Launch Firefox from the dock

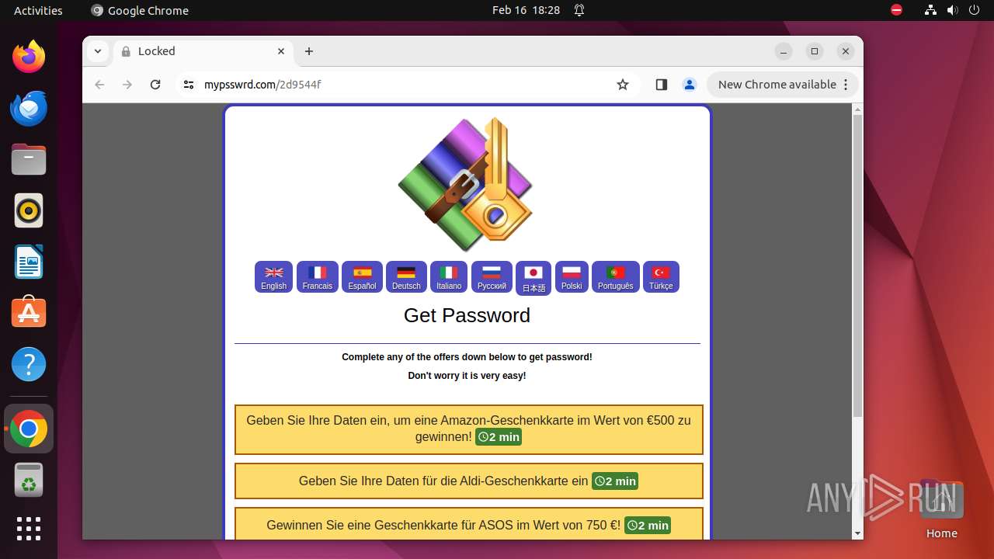pyautogui.click(x=29, y=57)
